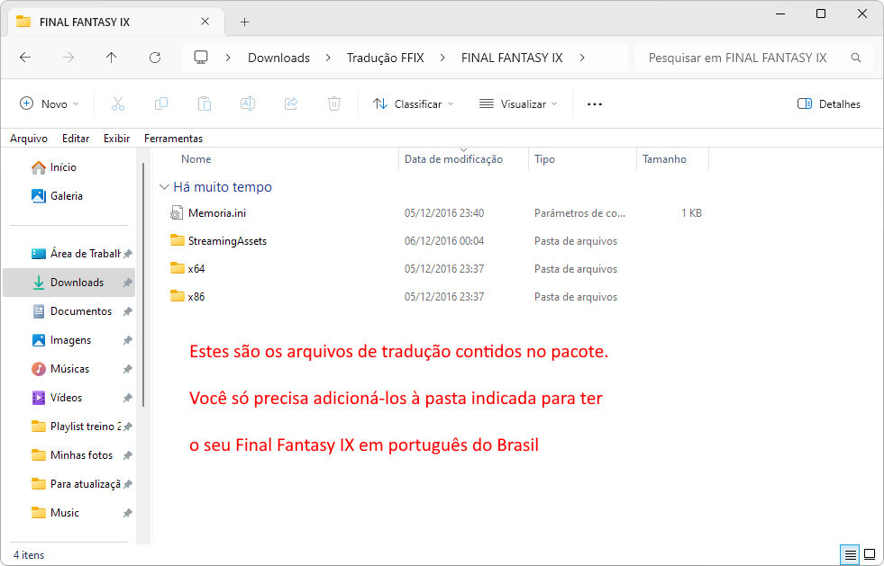Viewport: 884px width, 566px height.
Task: Unpin Músicas using its pin icon
Action: click(x=127, y=369)
